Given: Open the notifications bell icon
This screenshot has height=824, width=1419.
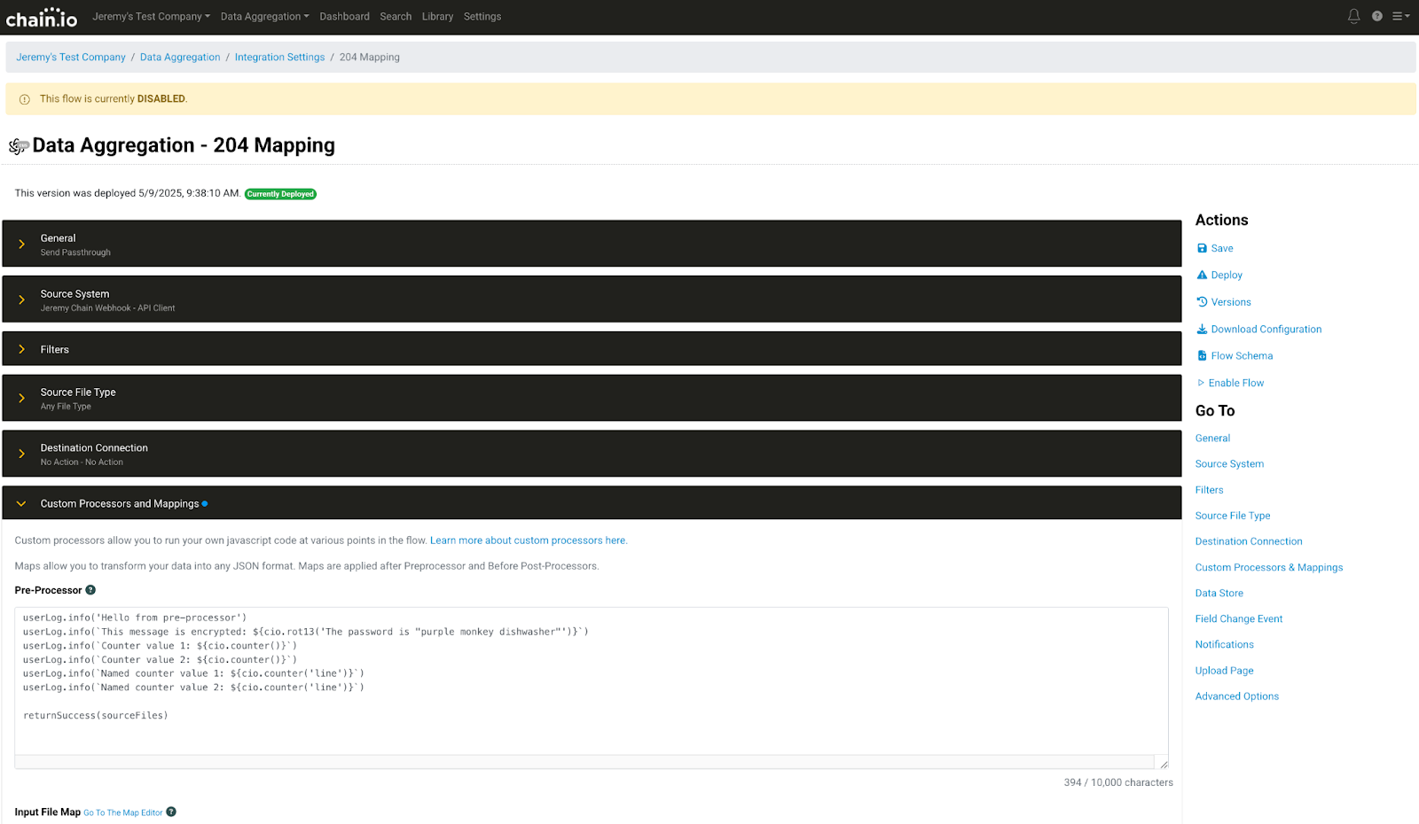Looking at the screenshot, I should pos(1353,16).
